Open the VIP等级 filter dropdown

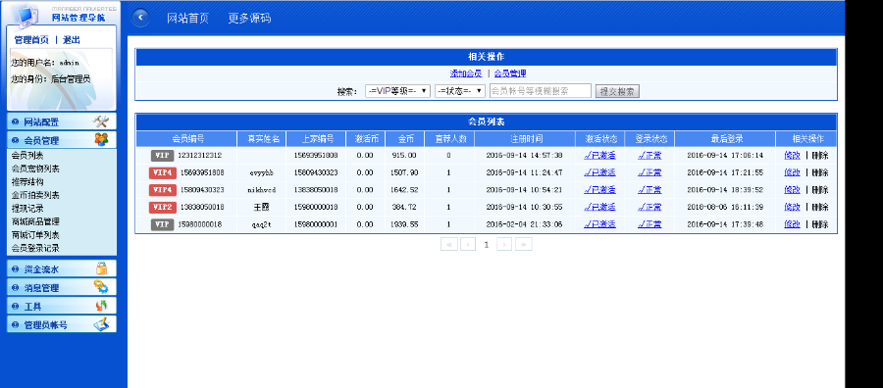pyautogui.click(x=397, y=91)
